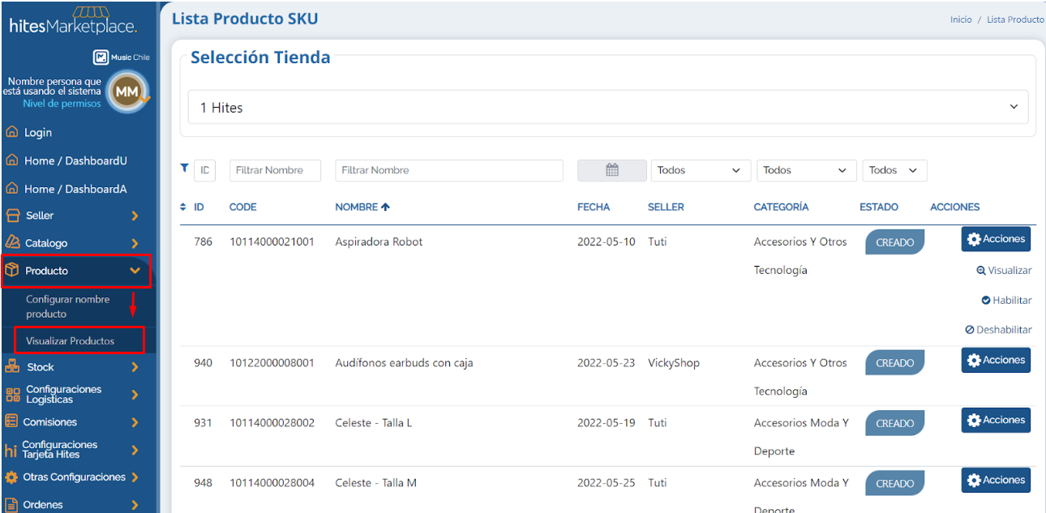This screenshot has width=1046, height=513.
Task: Click Acciones button for Aspiradora Robot
Action: pyautogui.click(x=996, y=239)
